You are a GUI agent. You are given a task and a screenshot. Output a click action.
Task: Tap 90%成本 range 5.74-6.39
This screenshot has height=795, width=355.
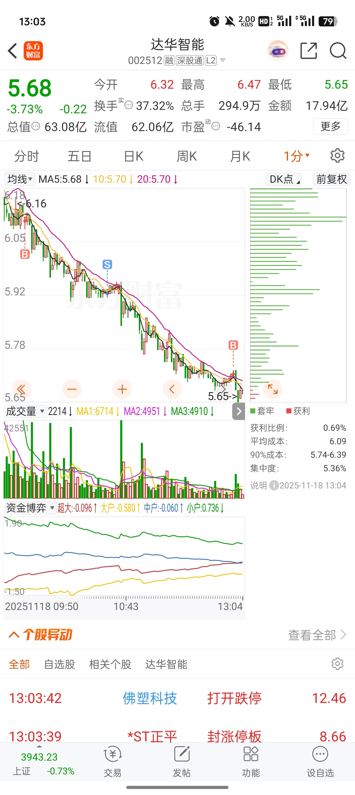point(328,455)
